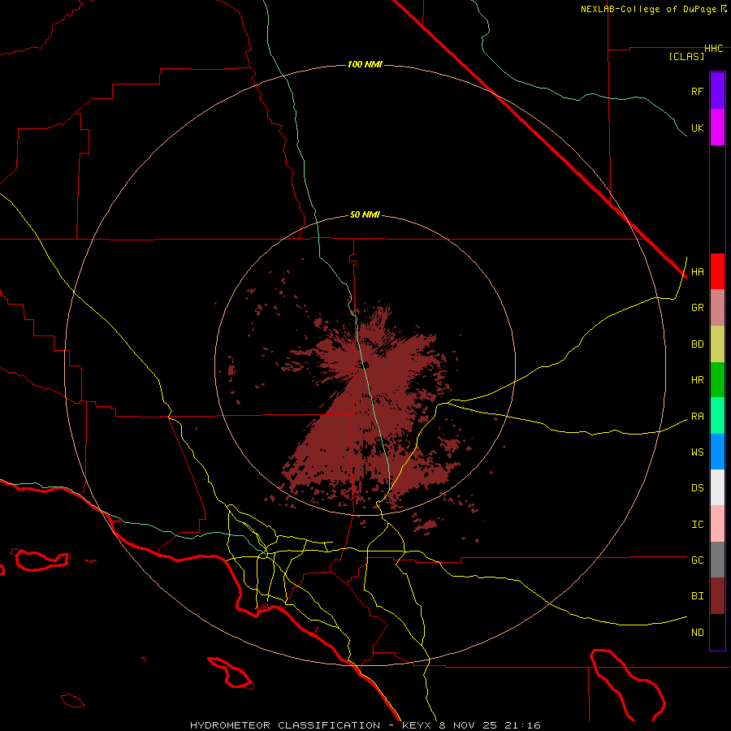
Task: Click the BI legend label
Action: click(697, 596)
